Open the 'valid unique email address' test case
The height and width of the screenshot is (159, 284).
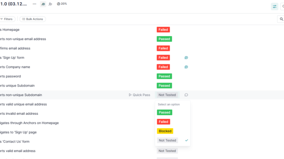[24, 104]
